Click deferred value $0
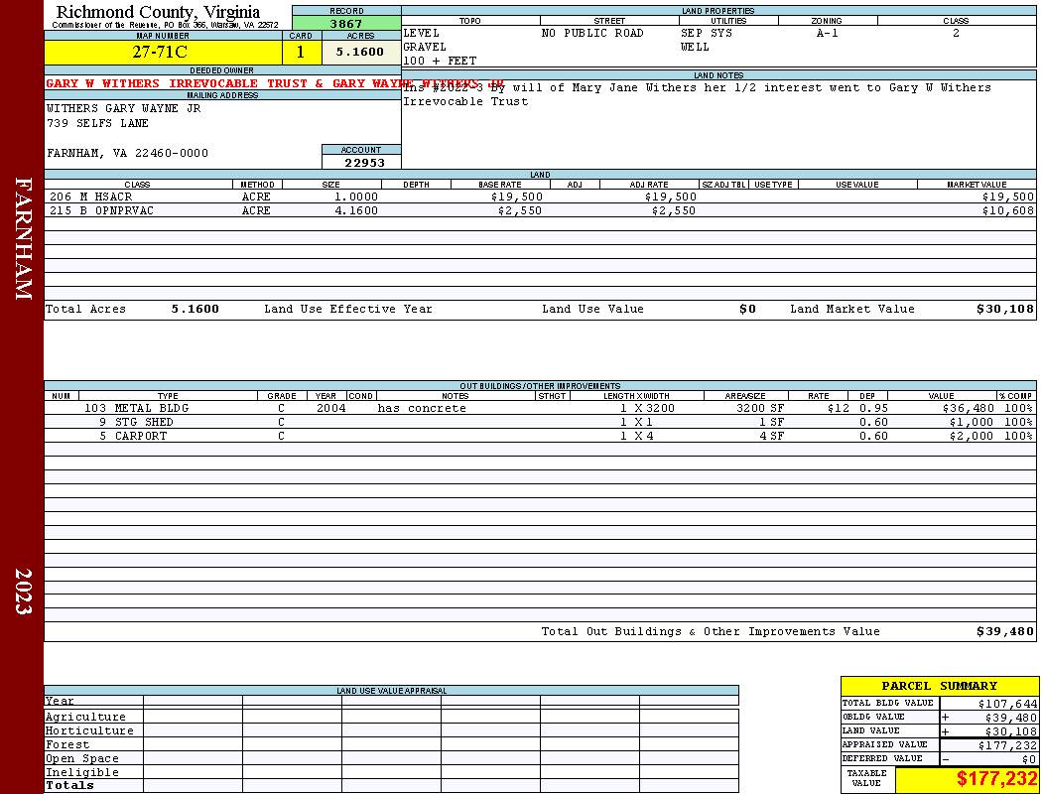This screenshot has height=794, width=1042. coord(1029,759)
